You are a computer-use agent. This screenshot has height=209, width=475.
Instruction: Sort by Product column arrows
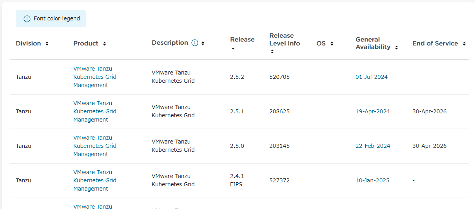tap(104, 44)
